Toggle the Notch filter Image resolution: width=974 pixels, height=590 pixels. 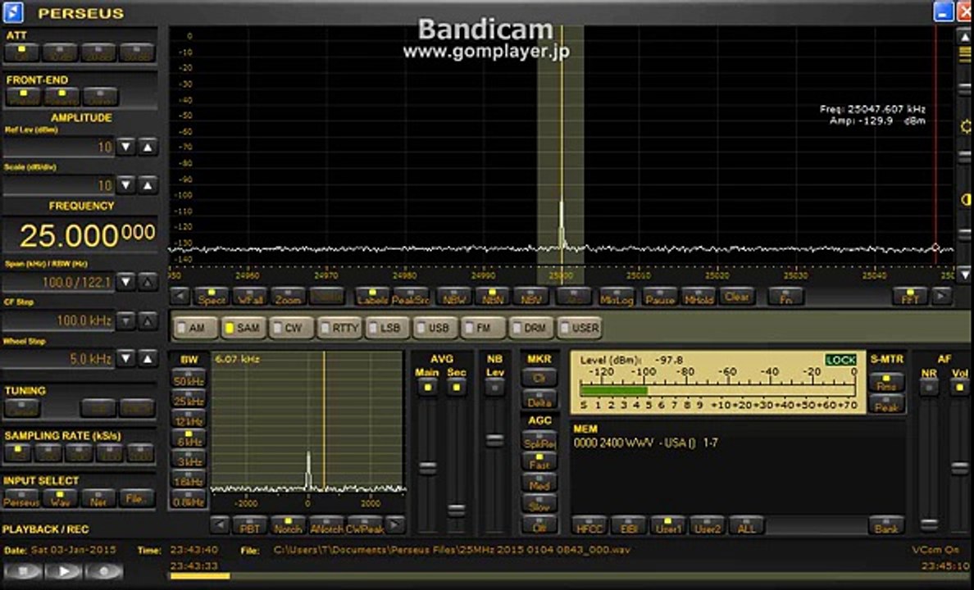click(288, 525)
